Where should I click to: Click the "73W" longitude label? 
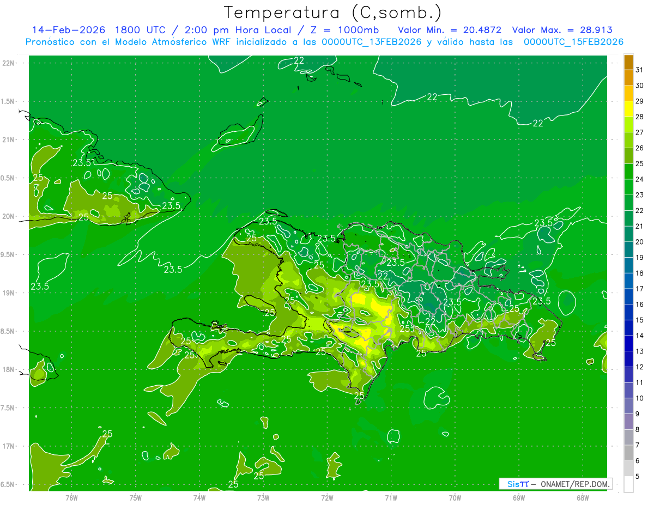(263, 497)
